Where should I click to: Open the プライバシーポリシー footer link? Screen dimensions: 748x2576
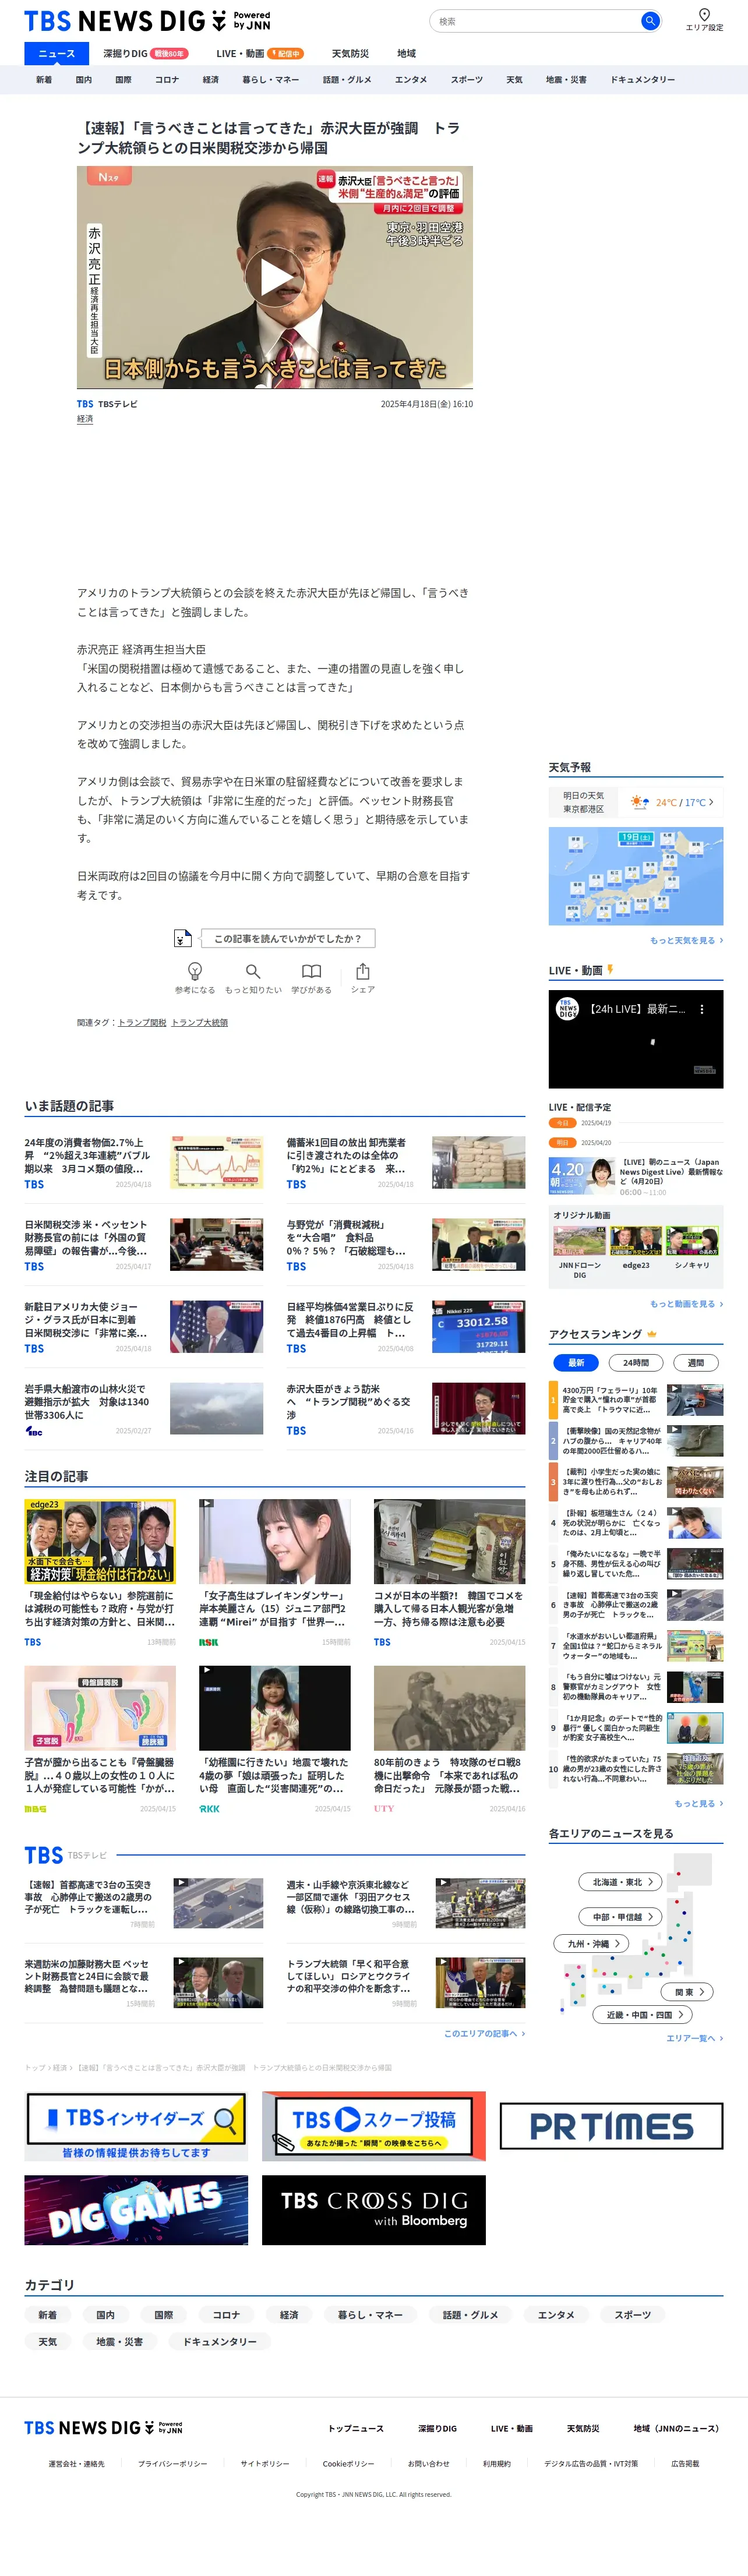173,2463
